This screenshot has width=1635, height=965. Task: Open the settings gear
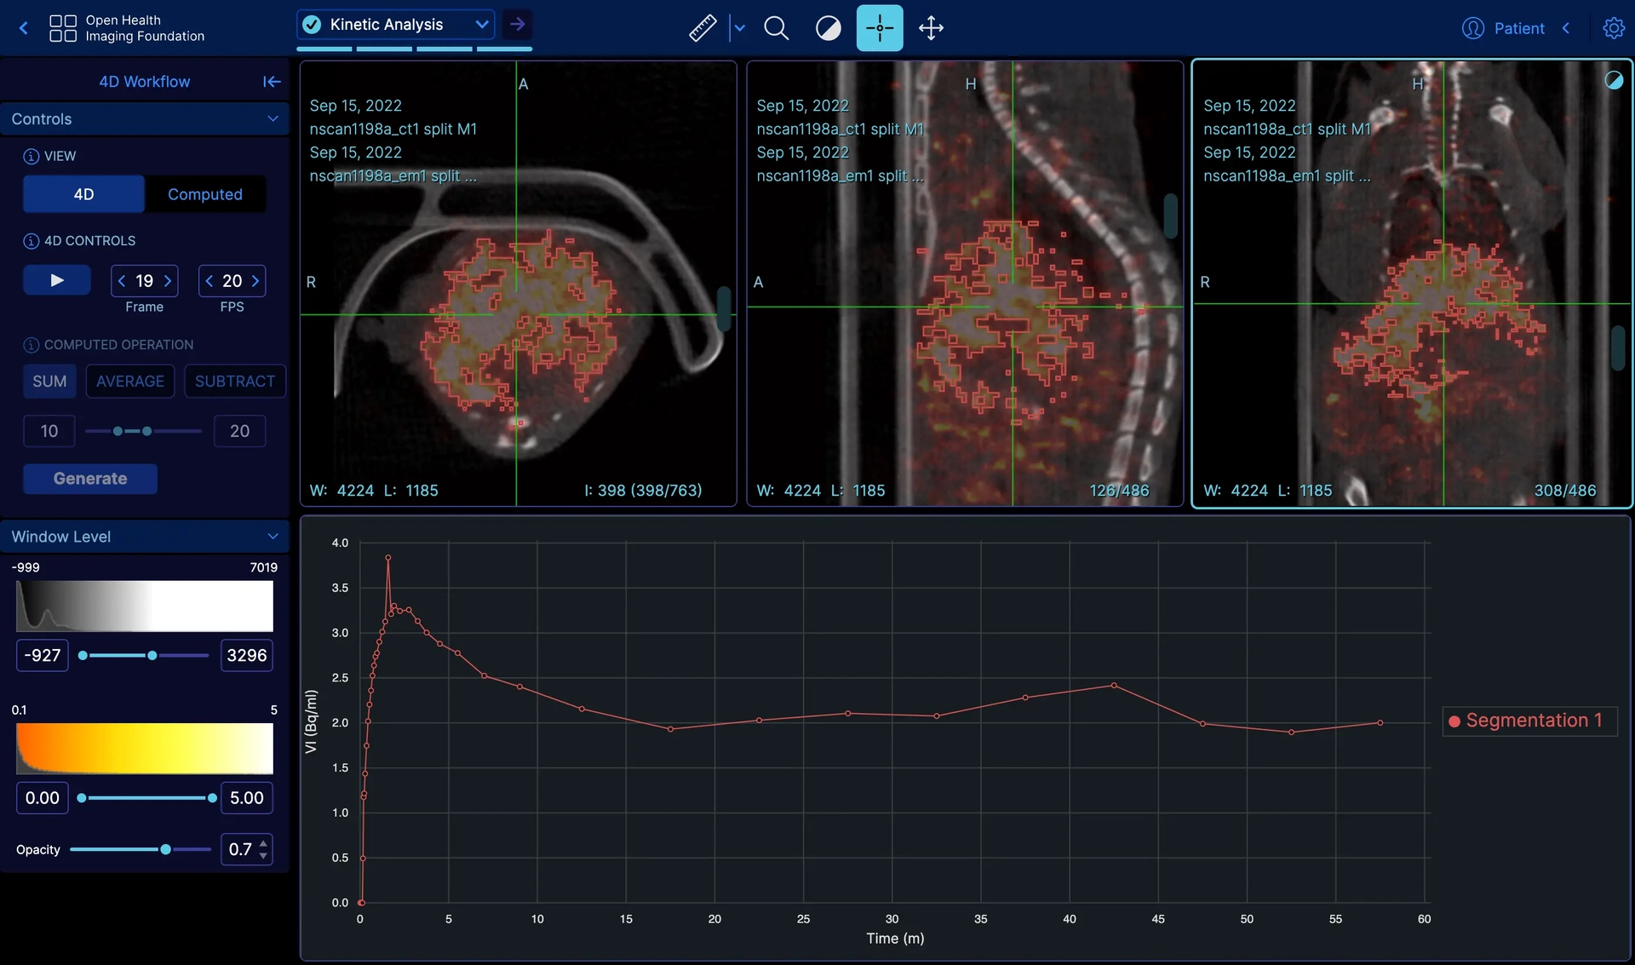[x=1613, y=28]
